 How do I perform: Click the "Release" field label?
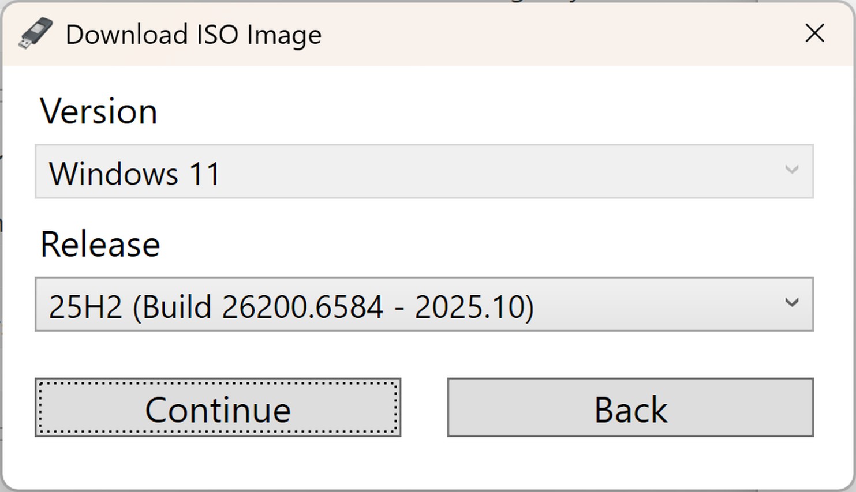[x=100, y=244]
